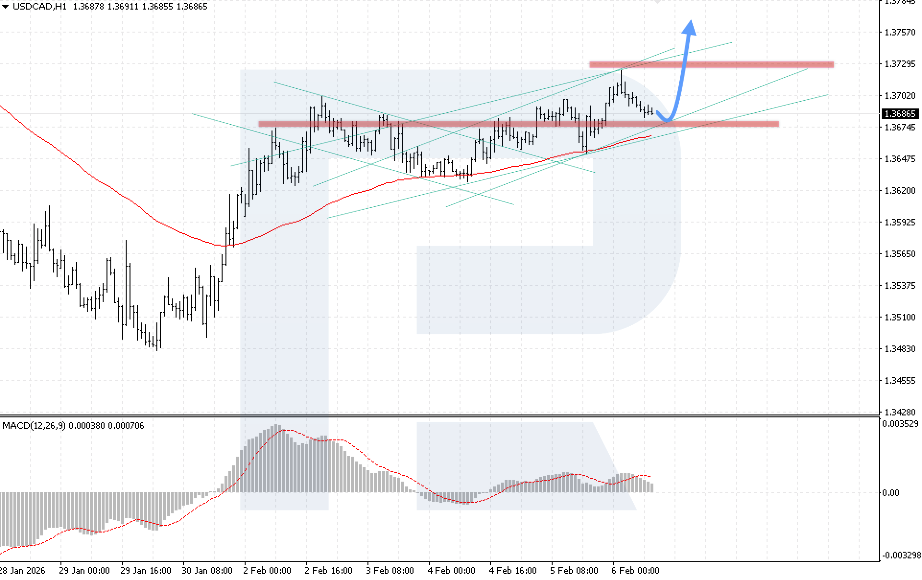
Task: Click the USDCAD,H1 symbol title text
Action: [x=39, y=7]
